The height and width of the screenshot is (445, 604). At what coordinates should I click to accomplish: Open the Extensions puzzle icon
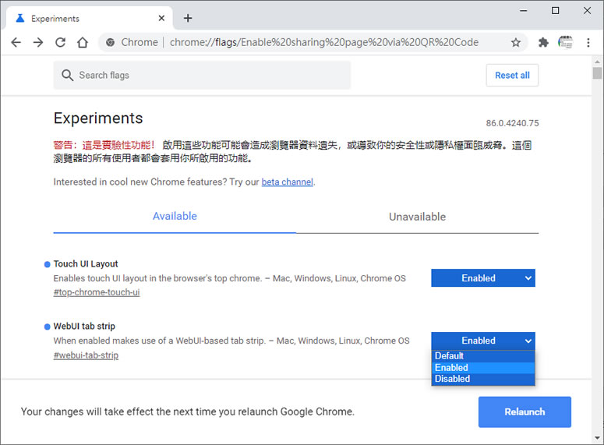tap(543, 42)
